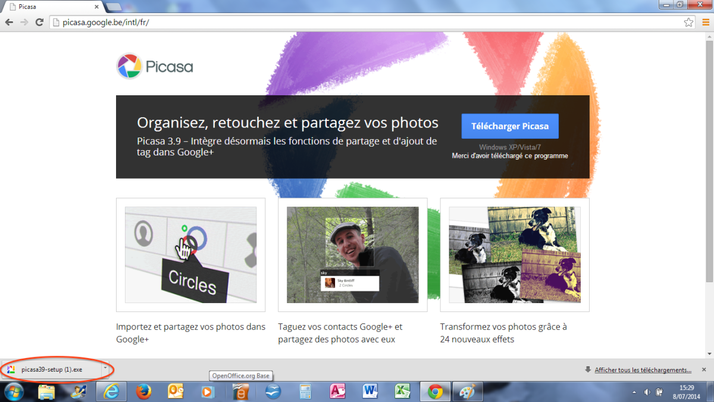Close the downloads bar
The image size is (714, 402).
(x=704, y=370)
